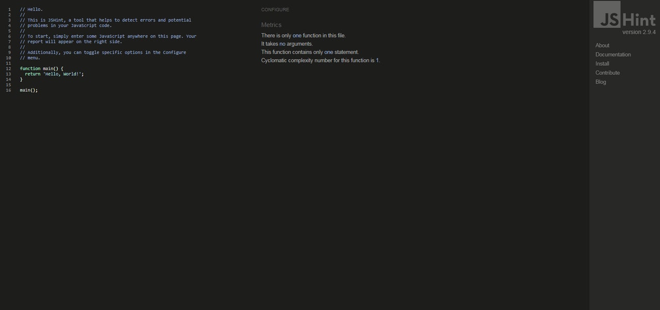Click the version 2.9.4 label
660x310 pixels.
click(639, 32)
